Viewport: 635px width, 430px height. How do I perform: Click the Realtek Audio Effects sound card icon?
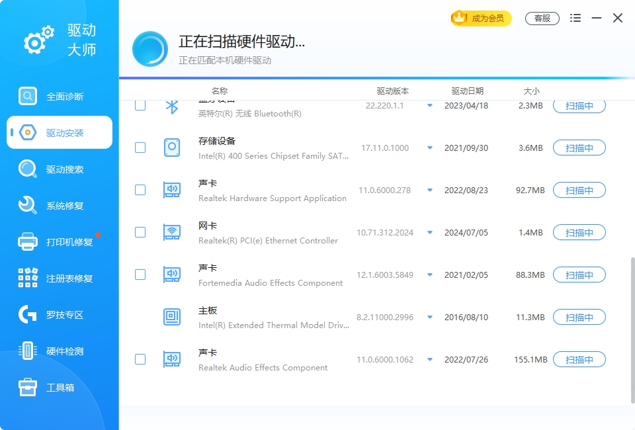click(x=172, y=359)
